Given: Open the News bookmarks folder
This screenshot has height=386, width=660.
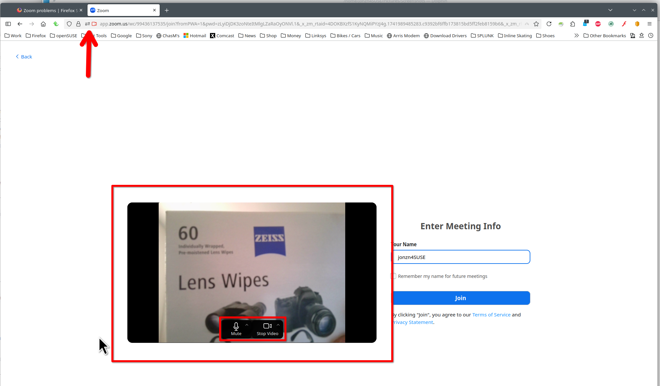Looking at the screenshot, I should [247, 36].
